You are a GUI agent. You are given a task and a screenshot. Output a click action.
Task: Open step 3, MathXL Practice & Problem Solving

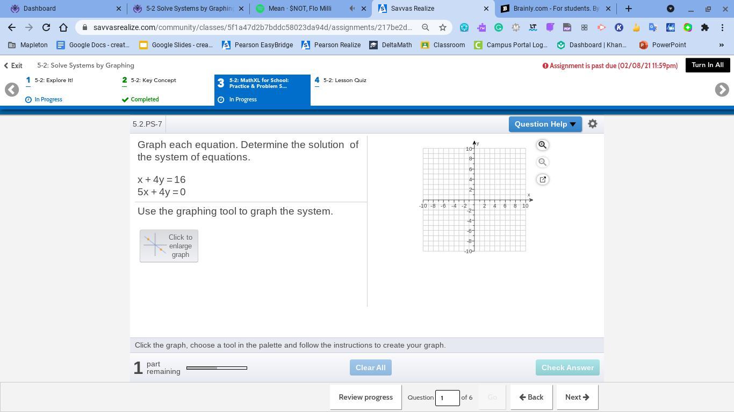click(x=262, y=90)
